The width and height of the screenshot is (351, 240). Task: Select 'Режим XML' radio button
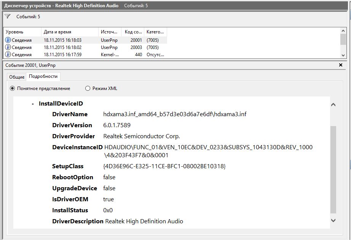pyautogui.click(x=88, y=88)
